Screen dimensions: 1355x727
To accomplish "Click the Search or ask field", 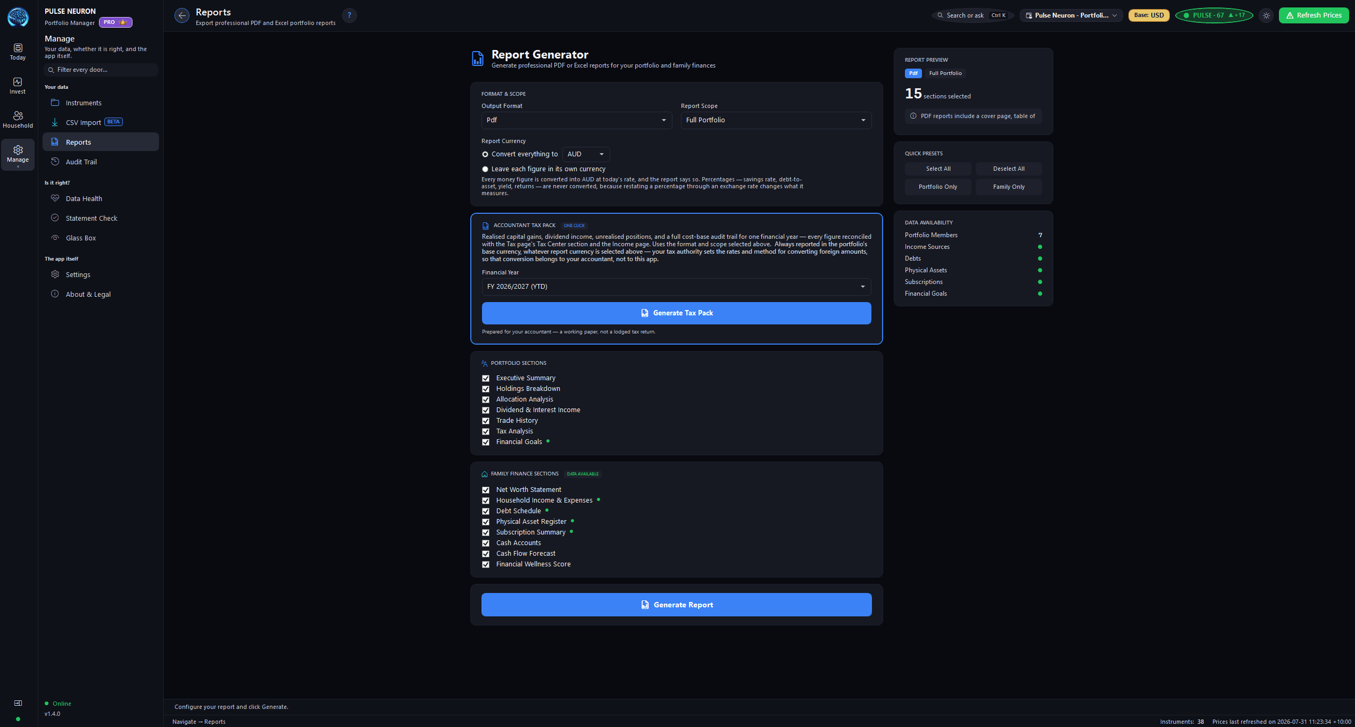I will (x=973, y=15).
